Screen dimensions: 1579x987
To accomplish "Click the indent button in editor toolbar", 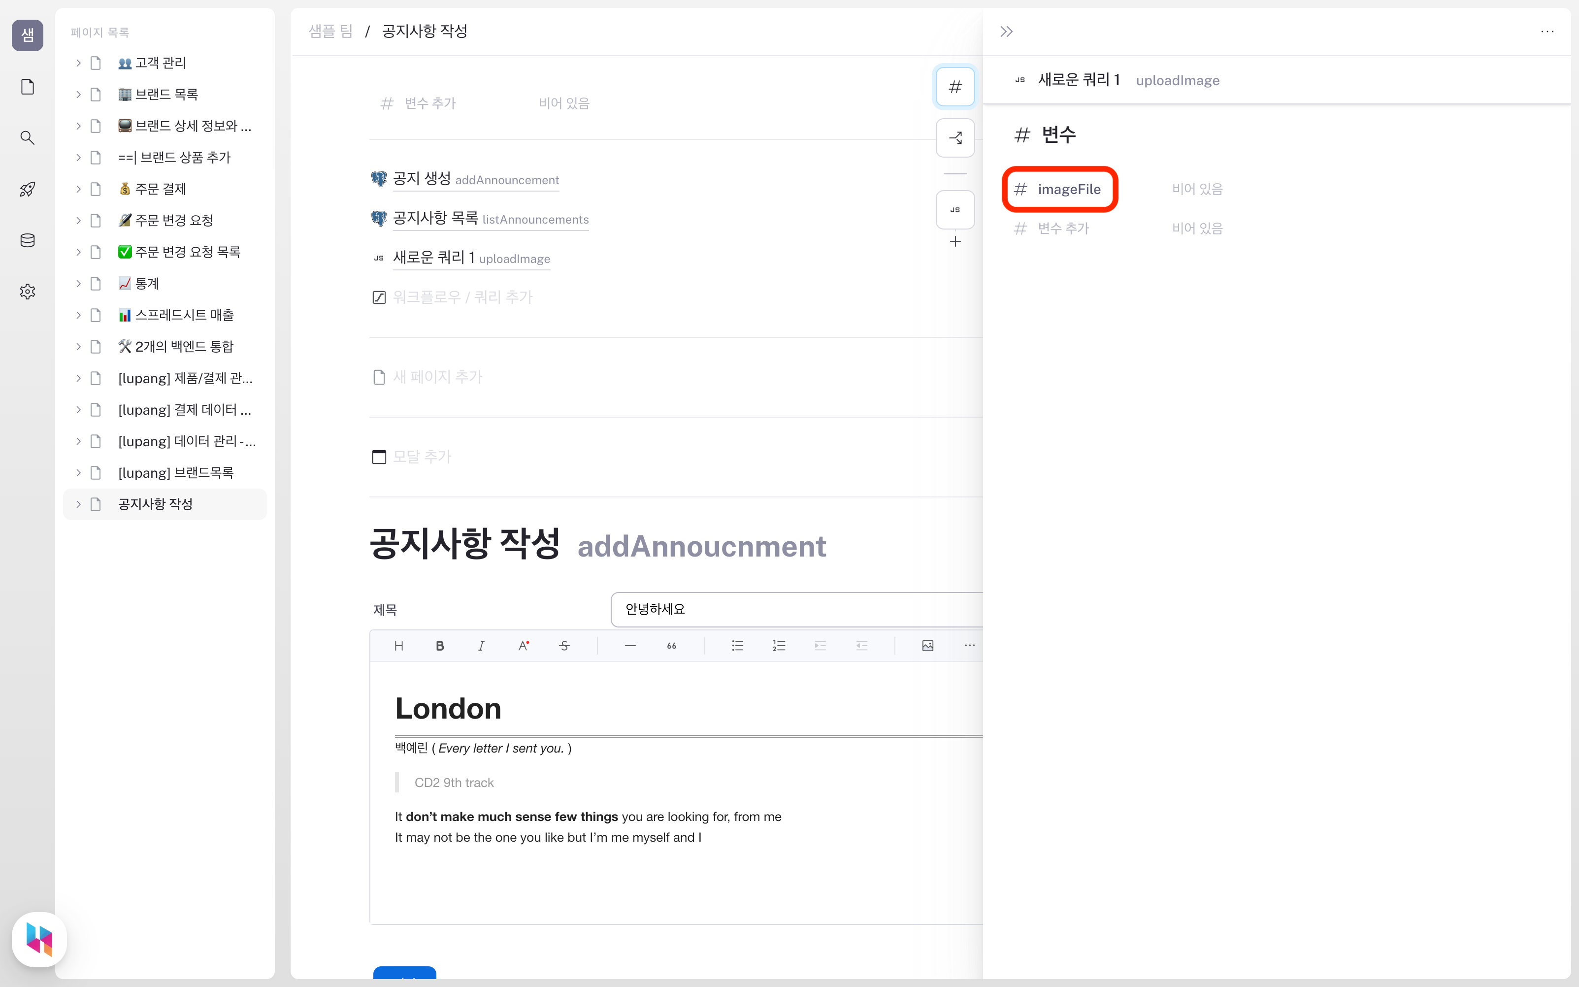I will click(x=821, y=646).
